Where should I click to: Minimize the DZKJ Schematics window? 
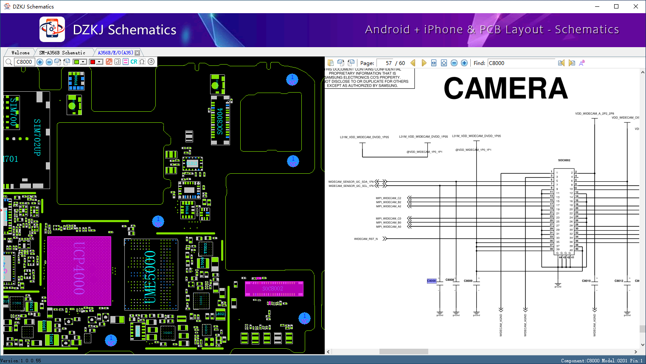tap(597, 6)
